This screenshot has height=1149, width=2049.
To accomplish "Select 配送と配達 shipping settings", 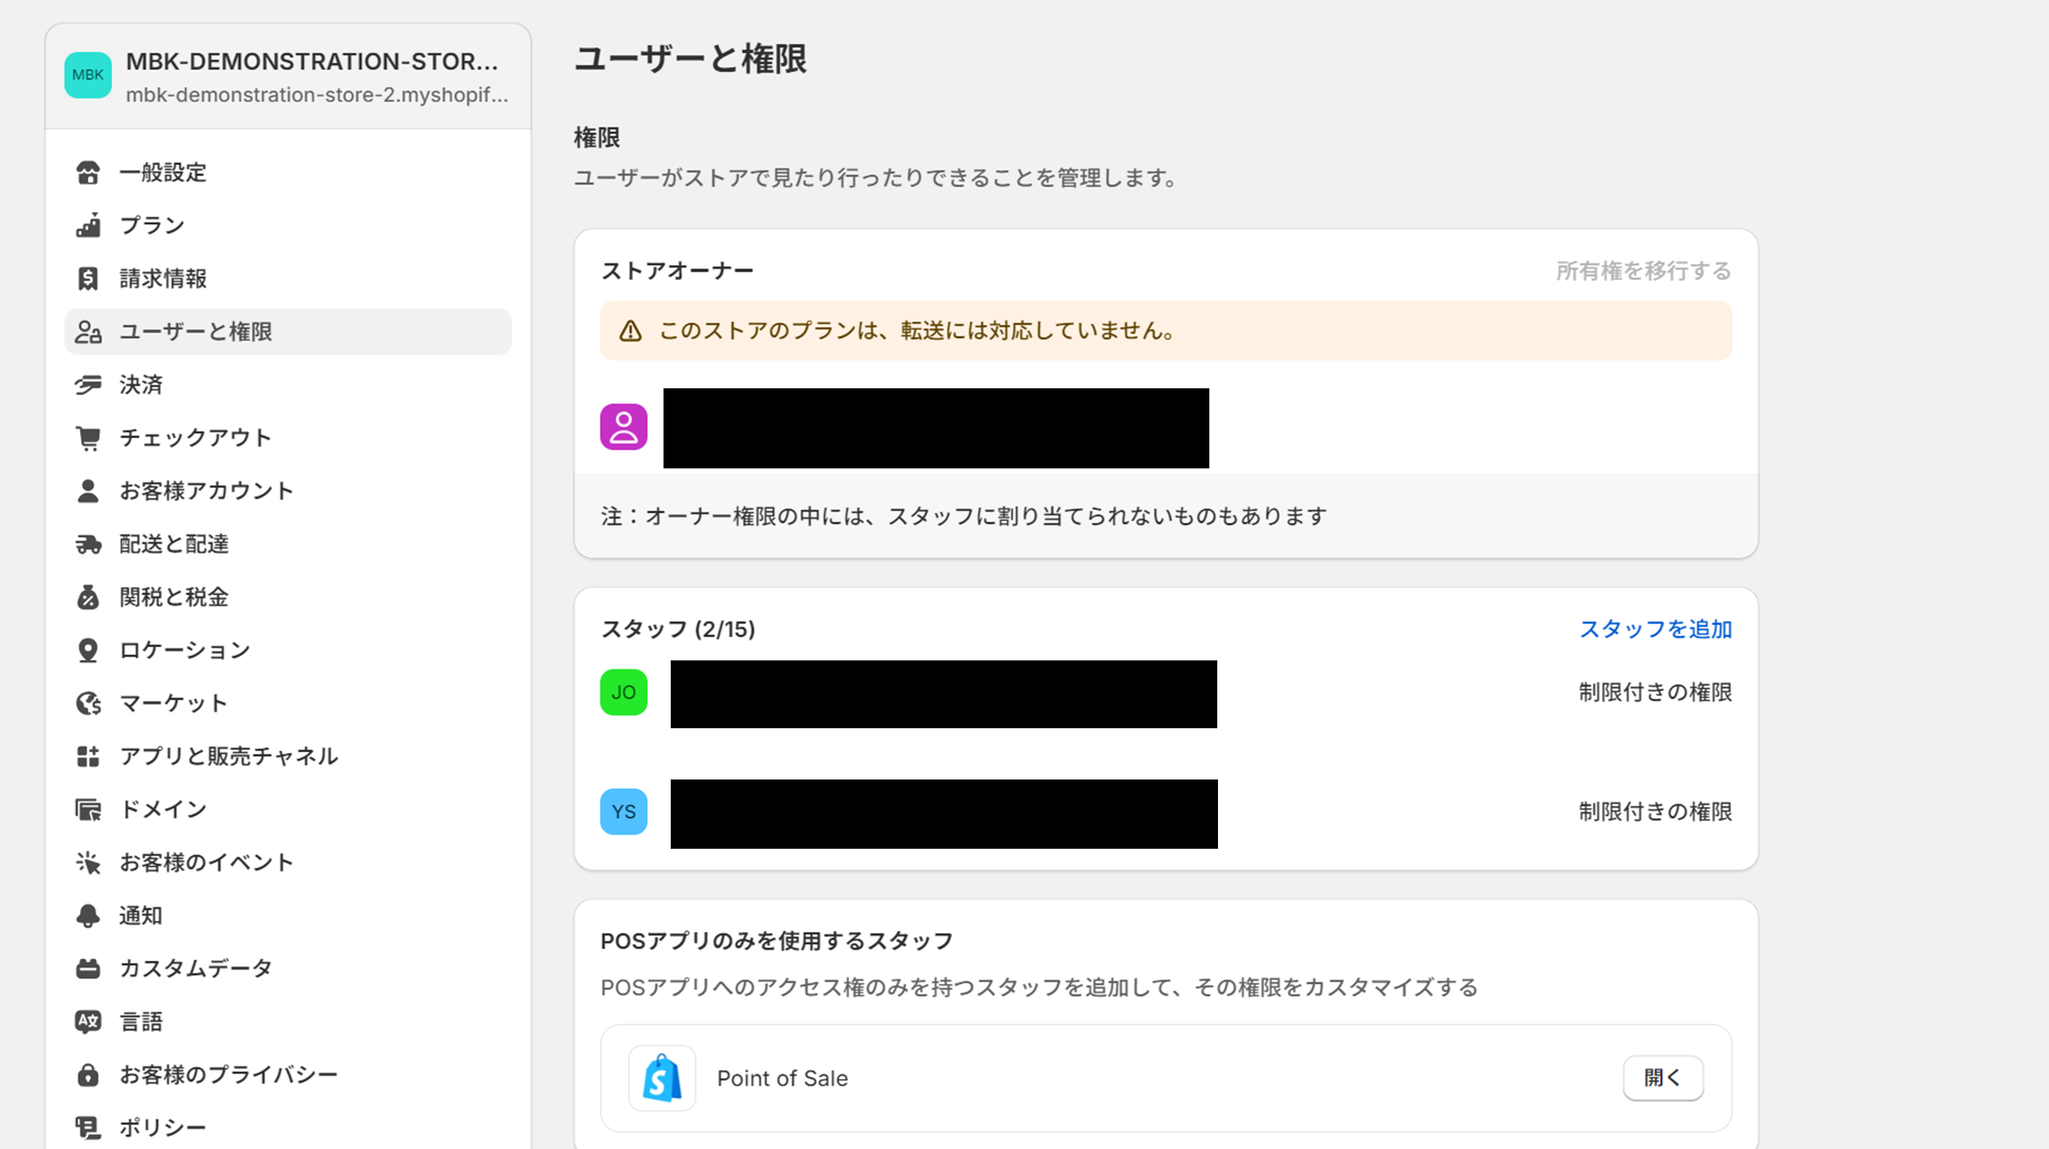I will point(173,545).
